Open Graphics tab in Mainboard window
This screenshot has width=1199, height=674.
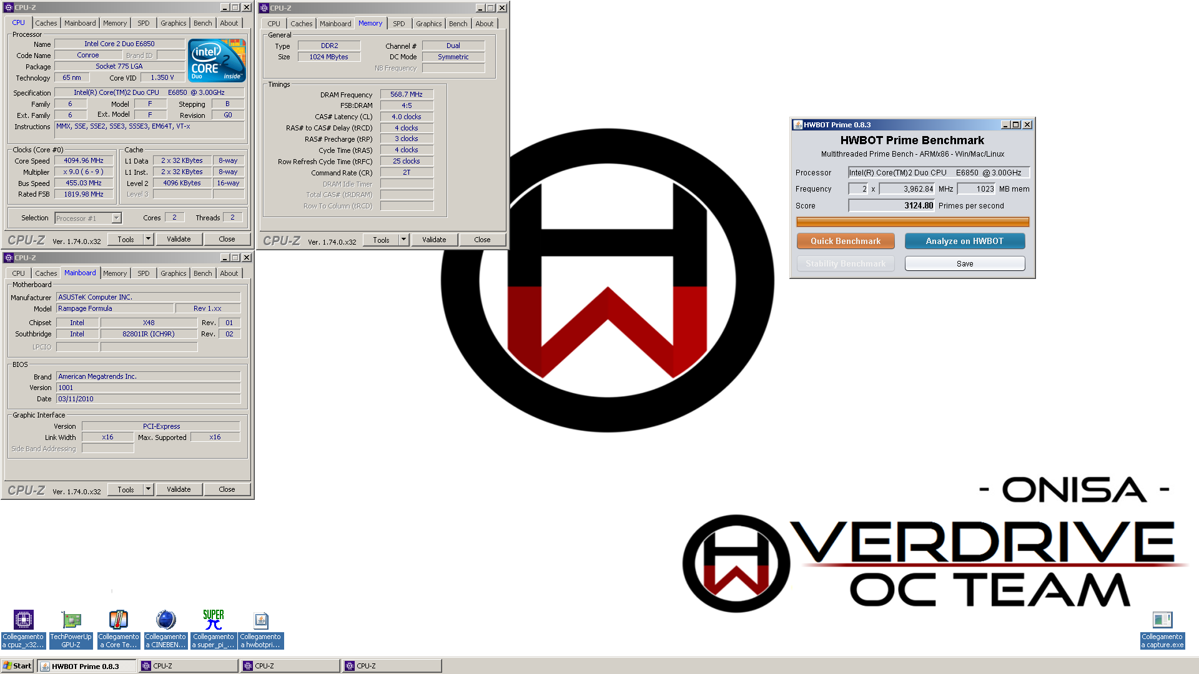173,273
